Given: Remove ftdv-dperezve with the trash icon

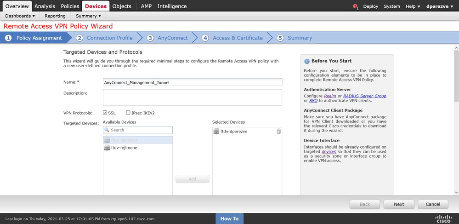Looking at the screenshot, I should point(278,132).
